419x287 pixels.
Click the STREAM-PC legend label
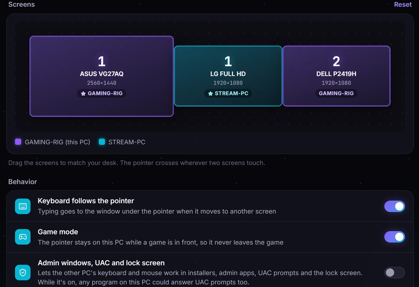[127, 142]
